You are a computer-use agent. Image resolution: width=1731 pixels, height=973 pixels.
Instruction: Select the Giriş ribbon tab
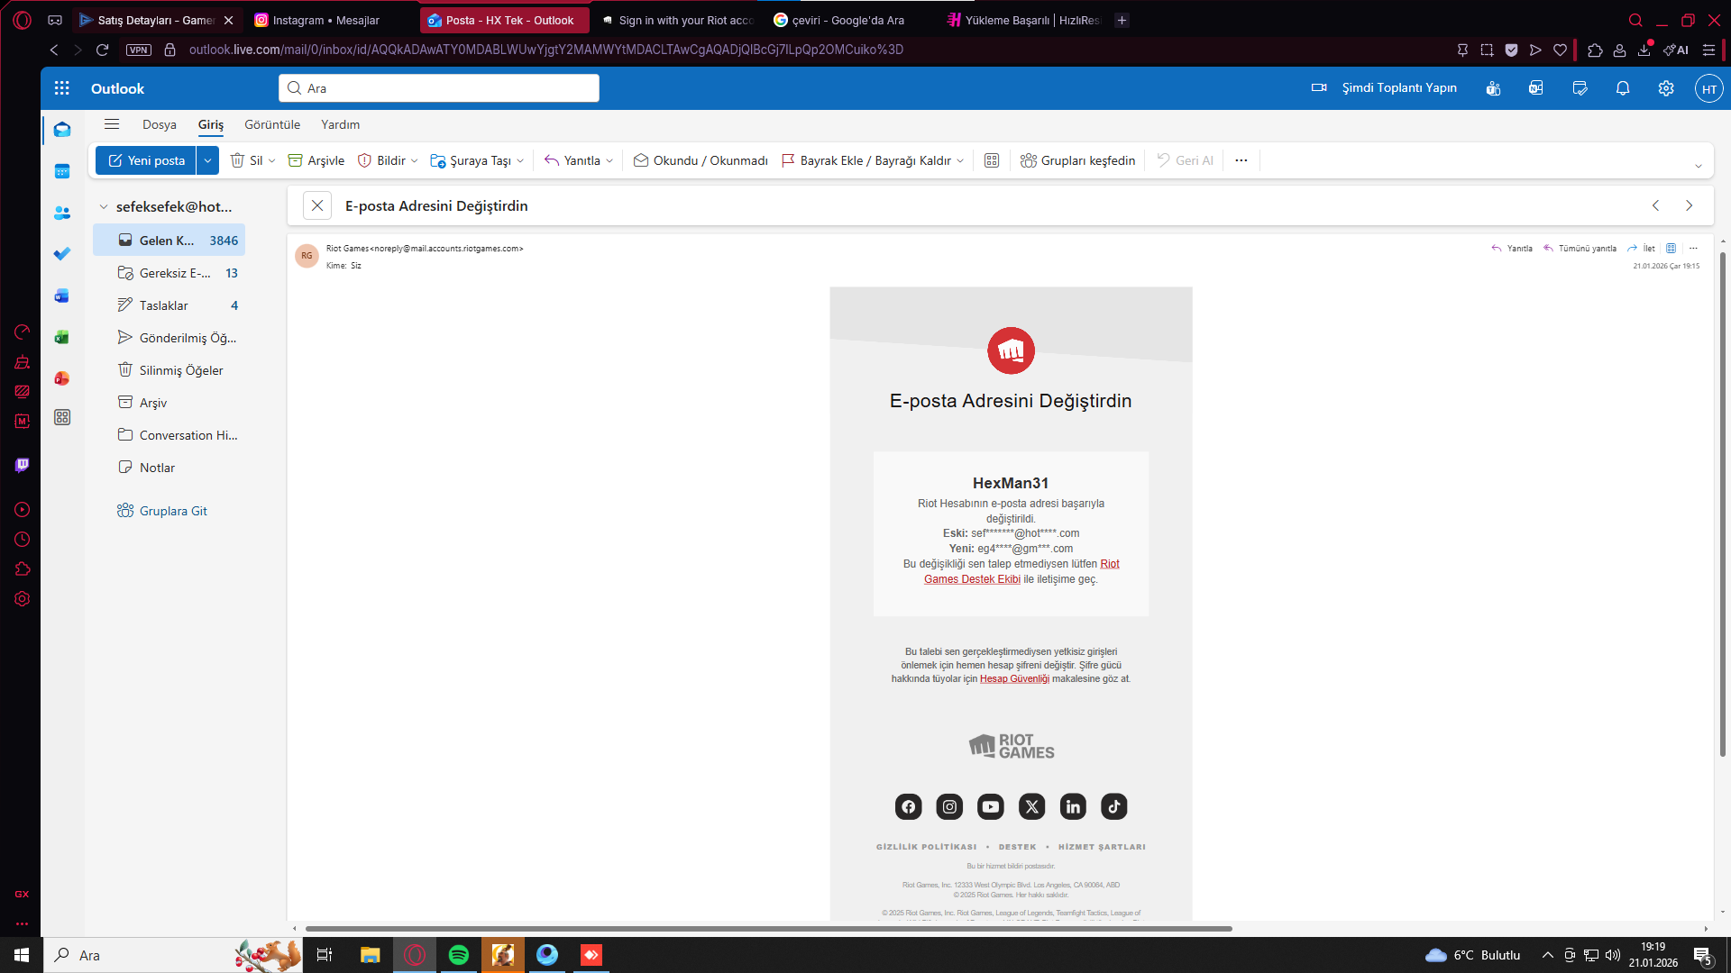[x=211, y=124]
